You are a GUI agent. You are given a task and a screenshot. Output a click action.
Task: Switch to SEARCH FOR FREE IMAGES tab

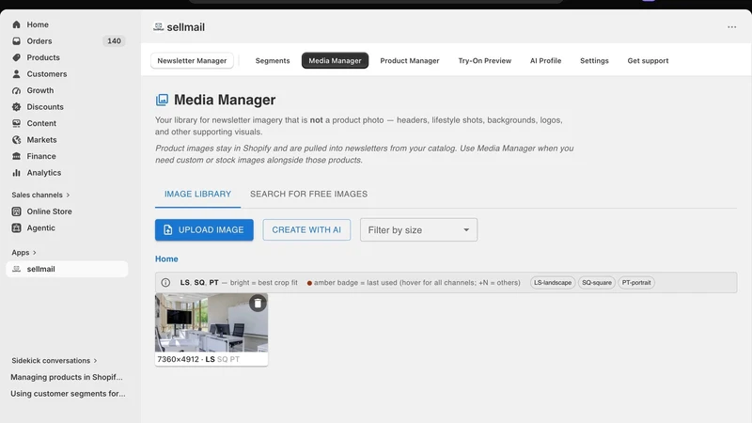309,195
